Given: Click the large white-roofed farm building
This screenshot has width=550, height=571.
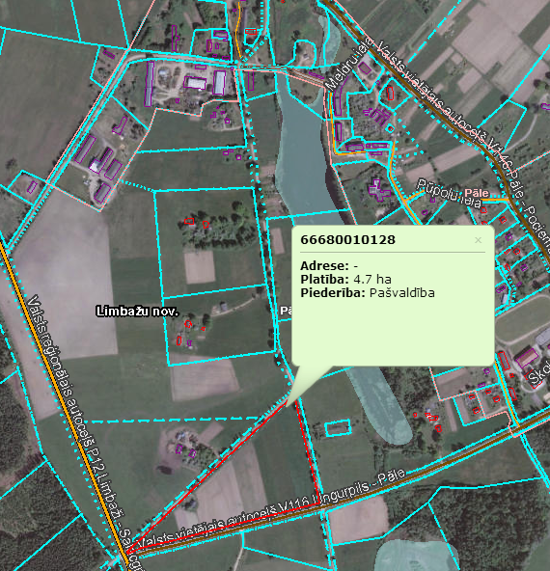Looking at the screenshot, I should 196,83.
